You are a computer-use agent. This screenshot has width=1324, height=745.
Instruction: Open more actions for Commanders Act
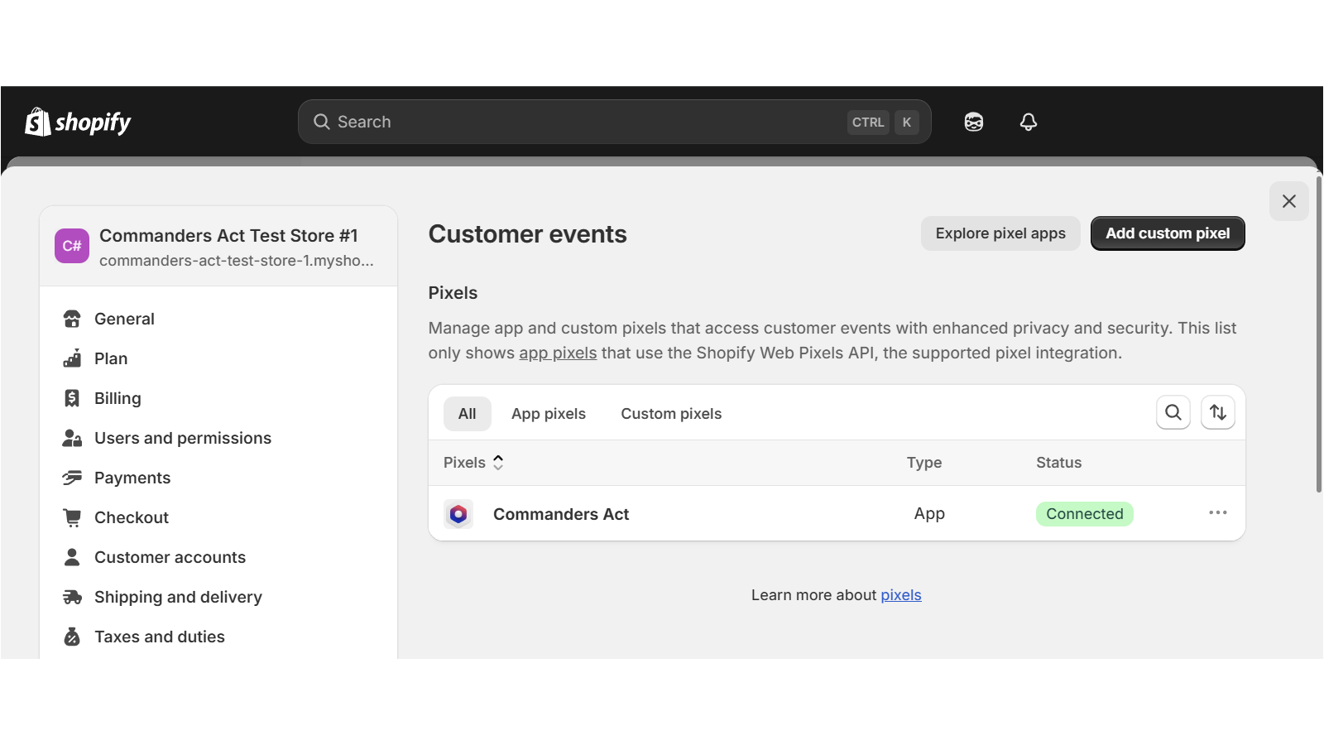pyautogui.click(x=1218, y=513)
